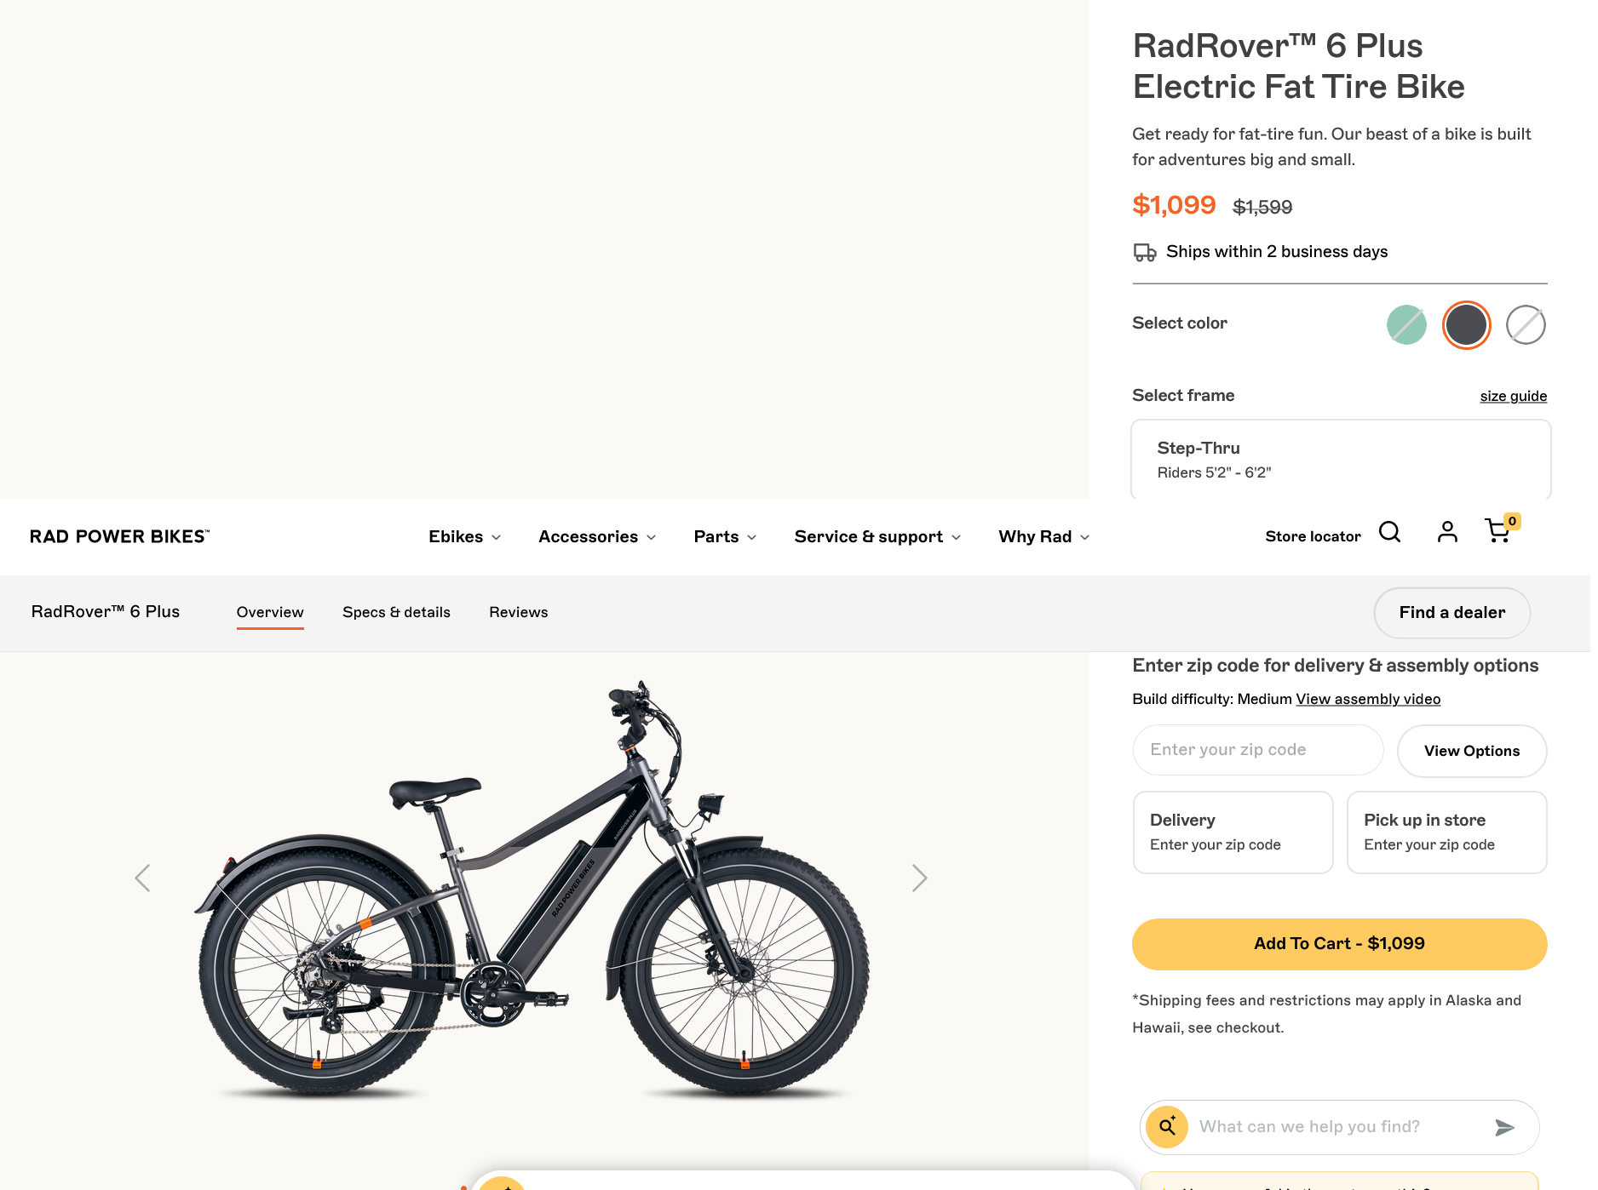Click the send arrow in the help bar
Viewport: 1598px width, 1190px height.
pos(1503,1127)
